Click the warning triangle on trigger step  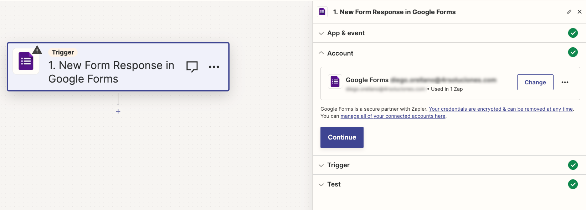click(x=37, y=50)
